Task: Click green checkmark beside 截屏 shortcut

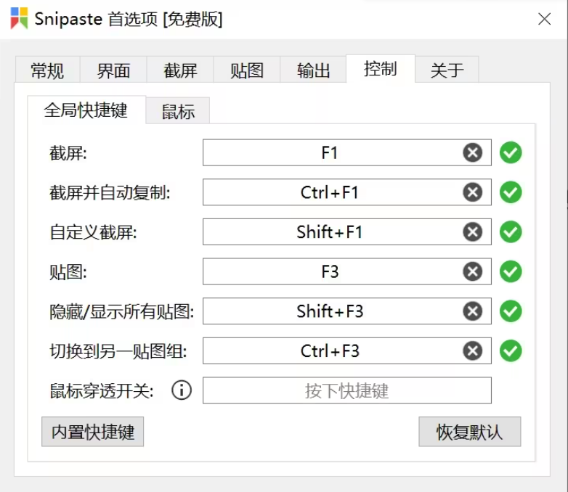Action: coord(511,153)
